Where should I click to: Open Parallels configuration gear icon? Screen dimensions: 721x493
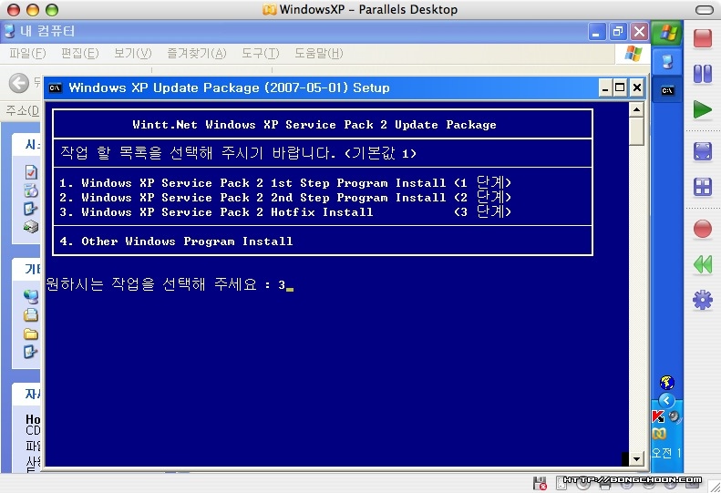(x=703, y=301)
